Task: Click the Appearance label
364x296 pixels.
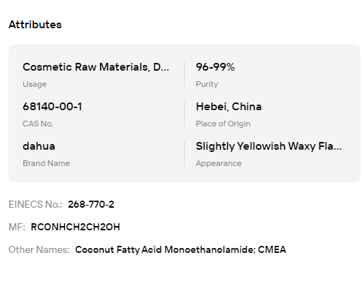Action: pyautogui.click(x=219, y=163)
